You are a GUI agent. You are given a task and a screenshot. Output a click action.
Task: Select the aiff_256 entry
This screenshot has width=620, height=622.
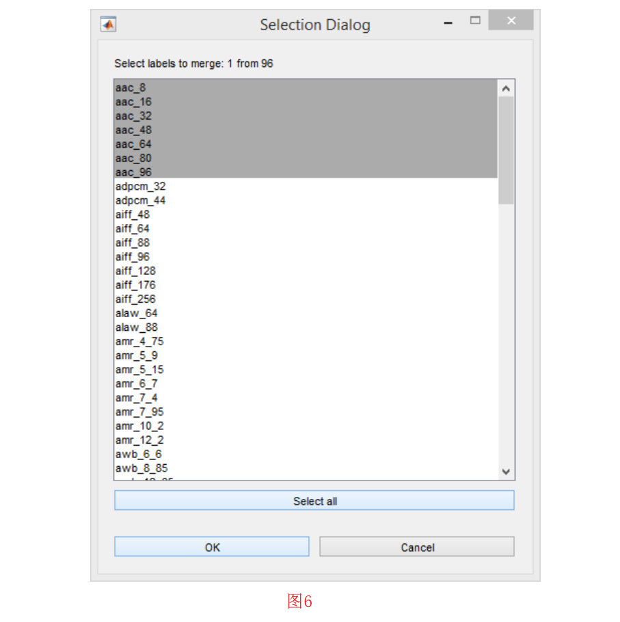click(x=135, y=299)
